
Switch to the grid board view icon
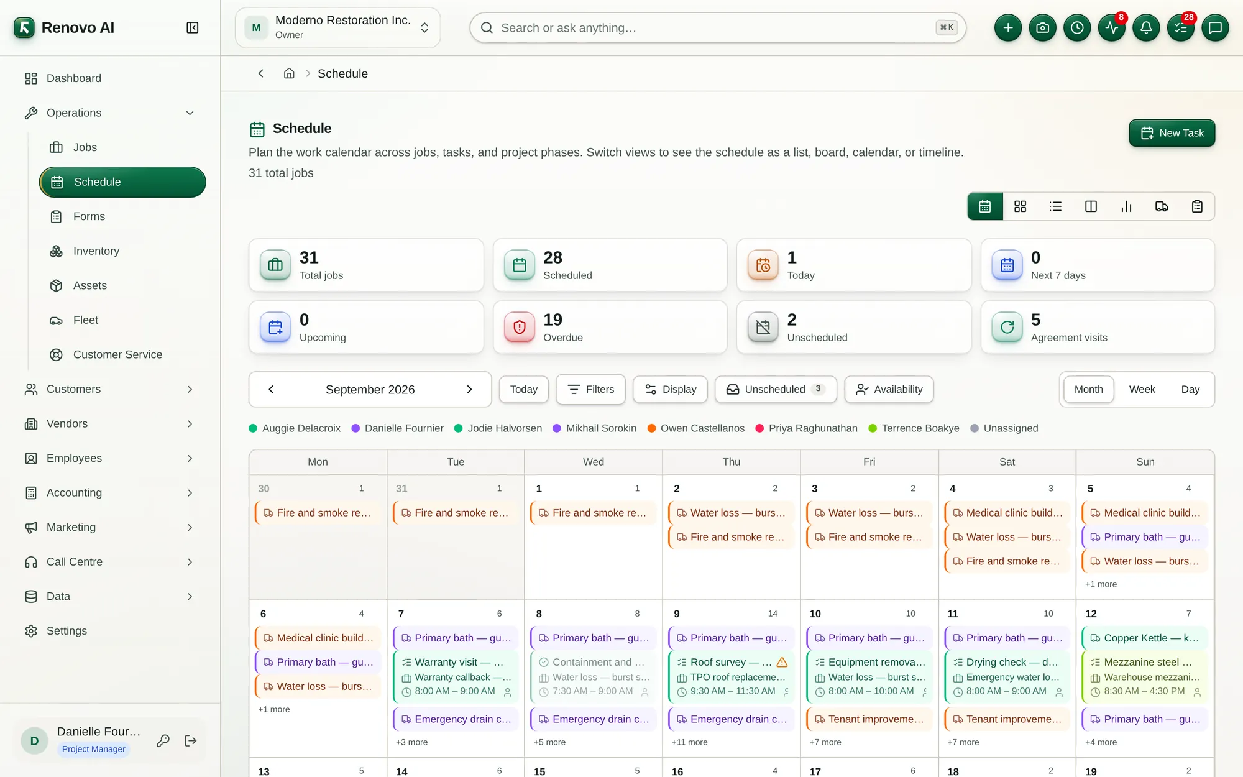click(1020, 206)
